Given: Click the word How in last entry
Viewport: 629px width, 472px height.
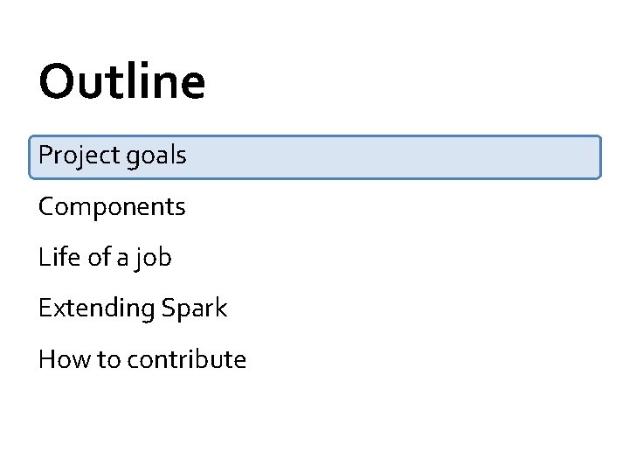Looking at the screenshot, I should tap(65, 359).
